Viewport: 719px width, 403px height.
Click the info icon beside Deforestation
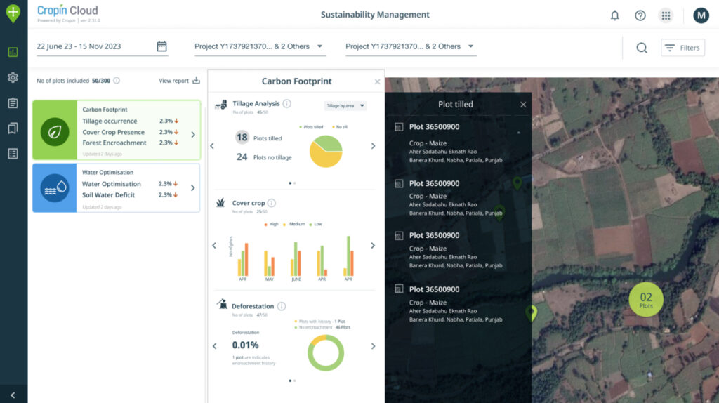282,306
